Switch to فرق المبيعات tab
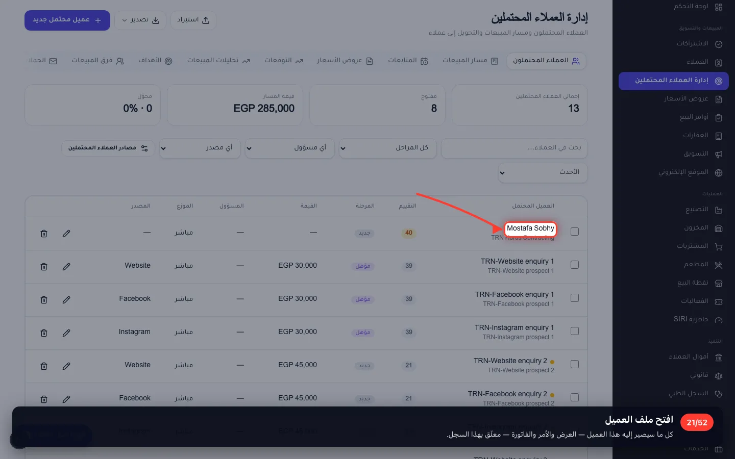The width and height of the screenshot is (735, 459). [97, 61]
